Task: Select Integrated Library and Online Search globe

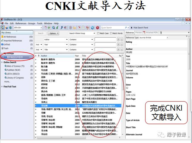Action: tap(10, 28)
